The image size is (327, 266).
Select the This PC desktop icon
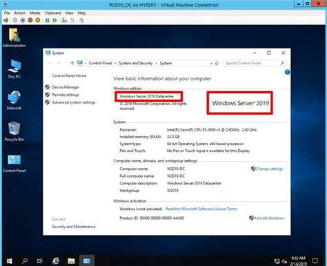tap(14, 69)
